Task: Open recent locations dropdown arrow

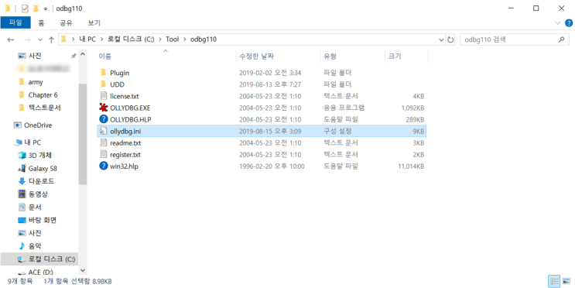Action: pyautogui.click(x=40, y=39)
